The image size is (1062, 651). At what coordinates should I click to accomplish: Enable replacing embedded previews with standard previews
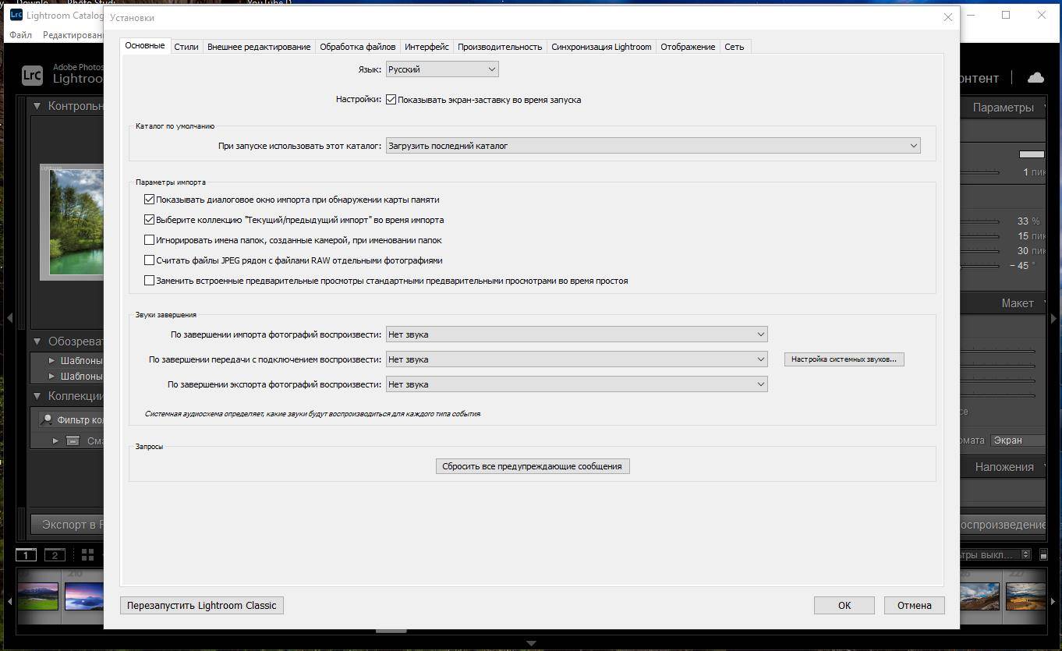(x=150, y=281)
